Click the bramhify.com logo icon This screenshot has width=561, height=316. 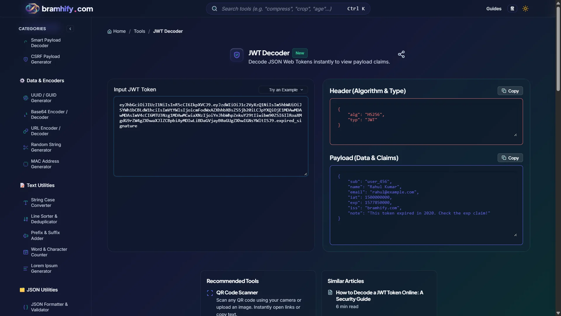32,8
